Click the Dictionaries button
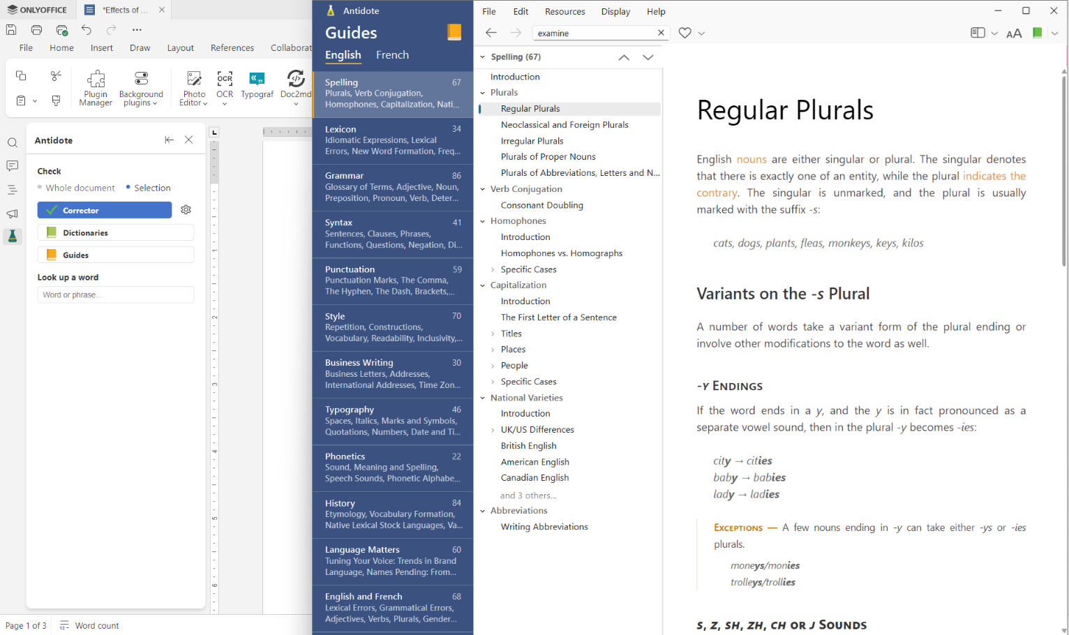 click(116, 232)
